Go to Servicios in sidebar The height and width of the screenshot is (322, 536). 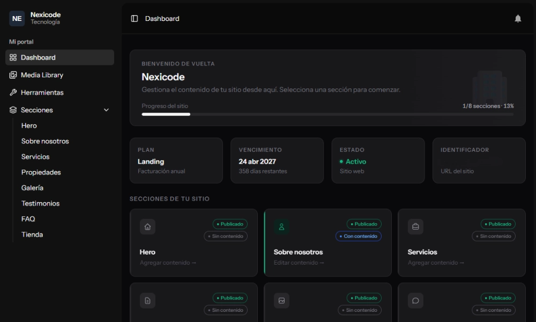click(x=35, y=157)
